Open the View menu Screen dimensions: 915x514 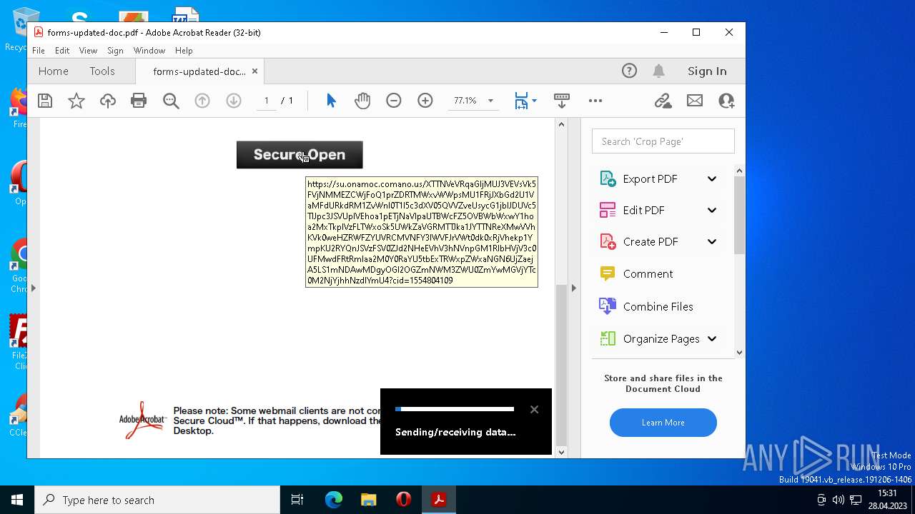coord(88,51)
